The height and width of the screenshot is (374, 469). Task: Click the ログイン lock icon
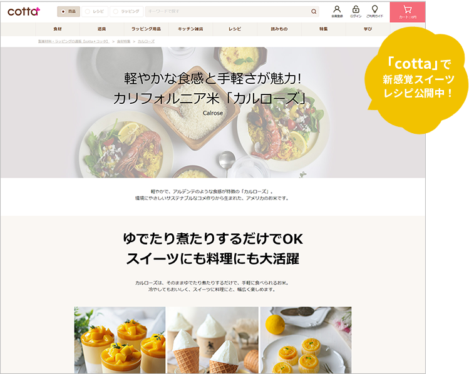pos(356,12)
